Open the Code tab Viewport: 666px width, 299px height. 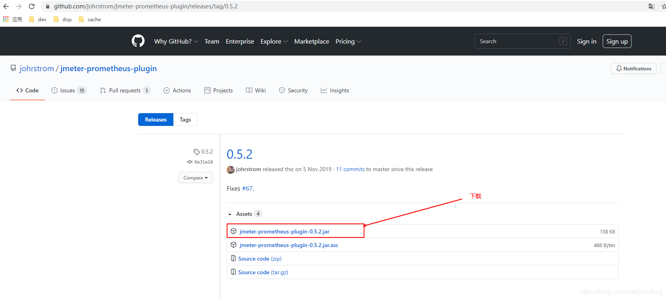[27, 90]
